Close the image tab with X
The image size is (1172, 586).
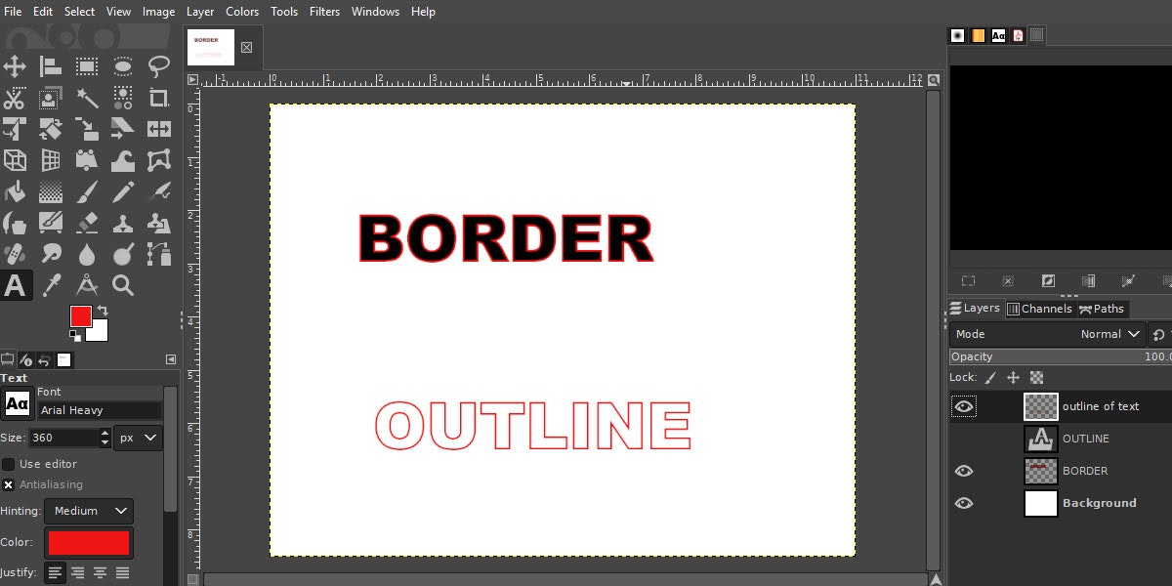coord(246,47)
